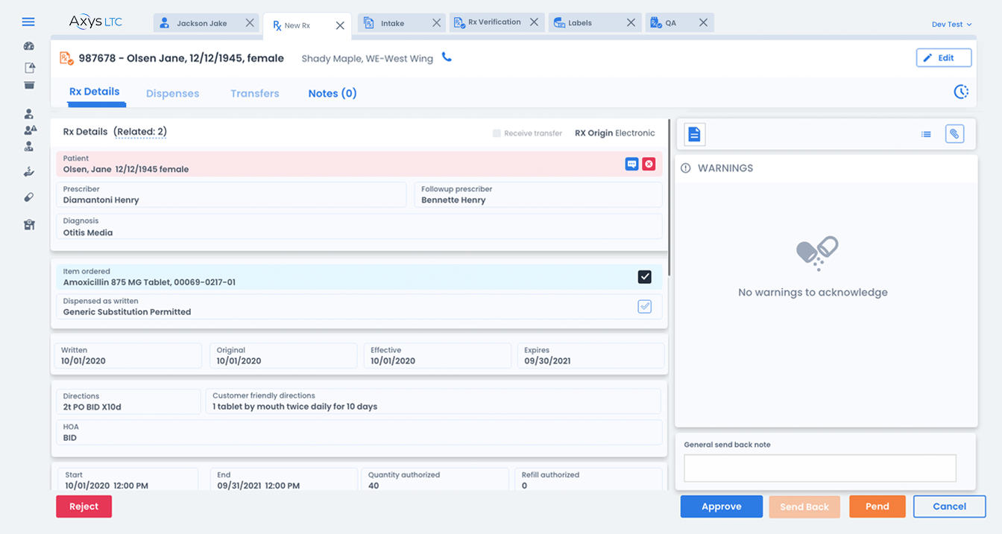Open the Notes (0) sub-tab
Screen dimensions: 1002x534
pyautogui.click(x=333, y=93)
